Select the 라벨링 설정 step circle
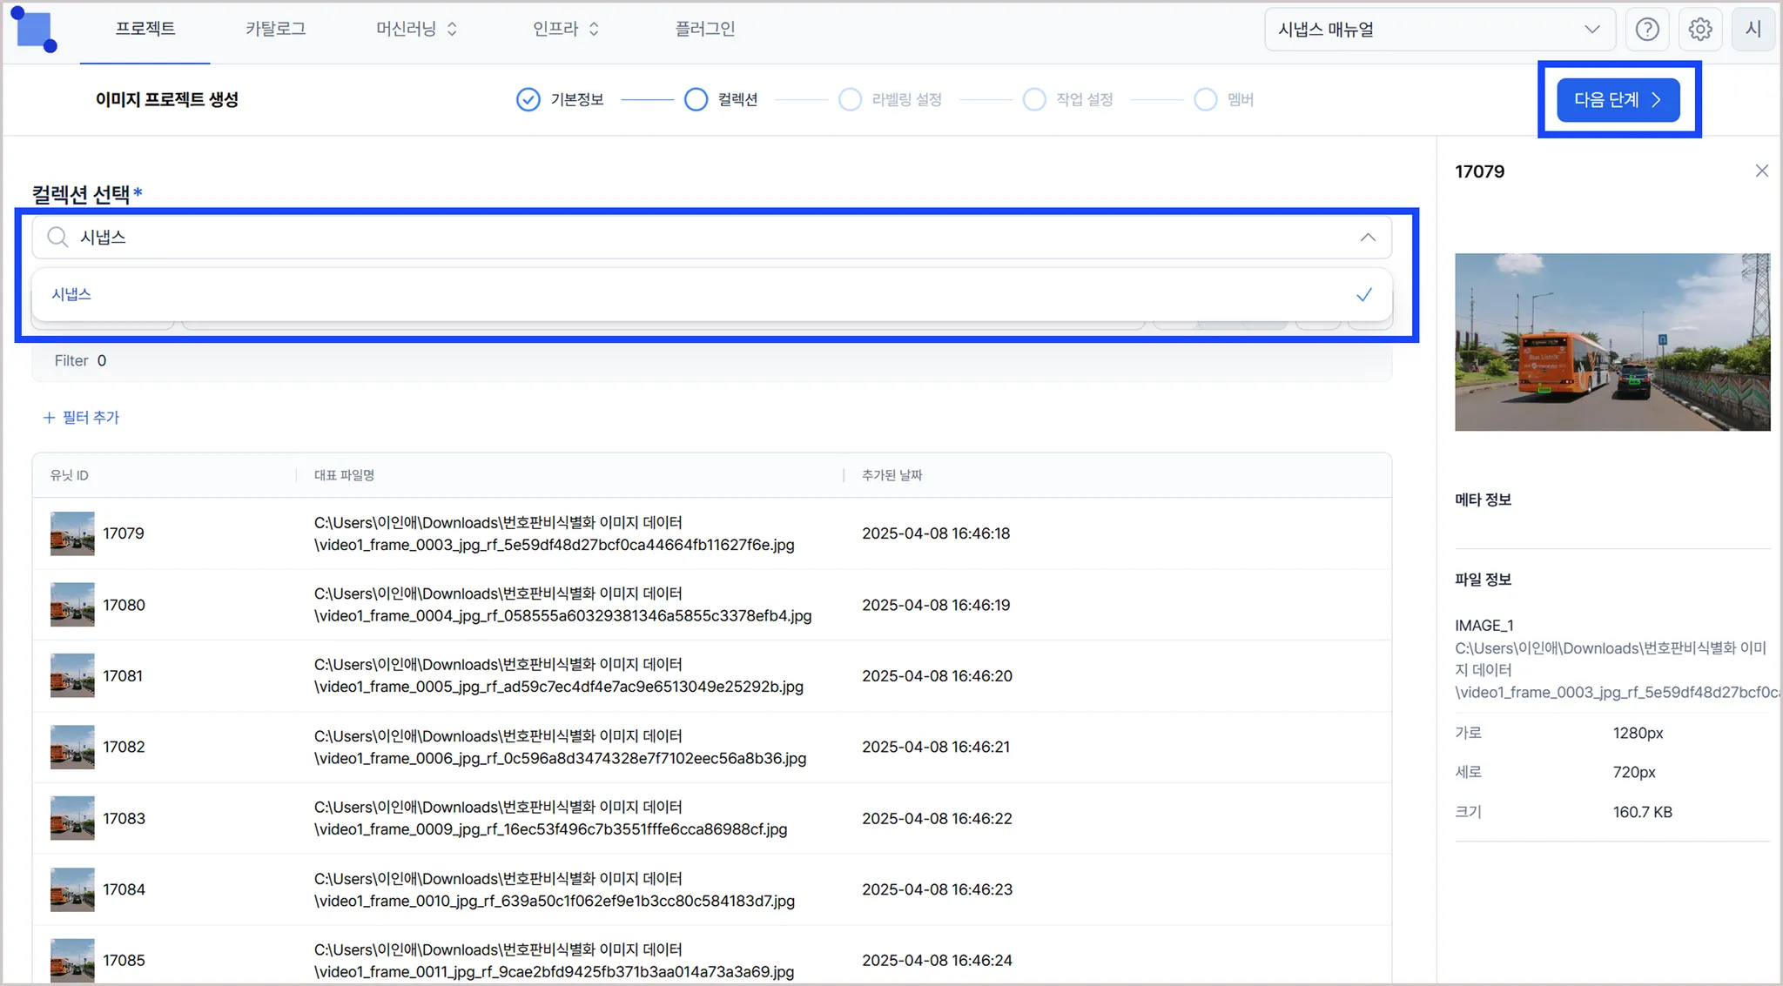The image size is (1783, 986). point(850,99)
